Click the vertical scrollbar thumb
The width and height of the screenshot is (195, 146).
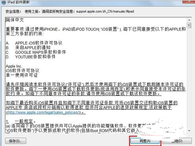tap(189, 25)
